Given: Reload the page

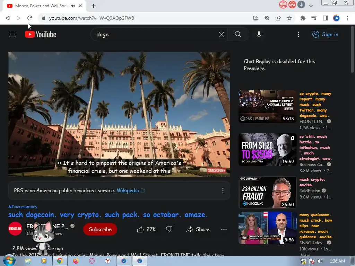Looking at the screenshot, I should pos(30,18).
